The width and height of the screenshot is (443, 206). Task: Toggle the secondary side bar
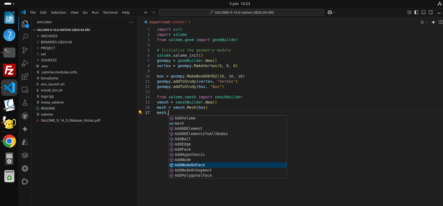(x=431, y=12)
